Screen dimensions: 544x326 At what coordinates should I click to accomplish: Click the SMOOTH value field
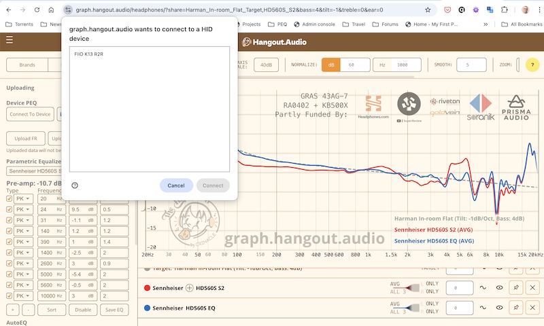[x=471, y=65]
